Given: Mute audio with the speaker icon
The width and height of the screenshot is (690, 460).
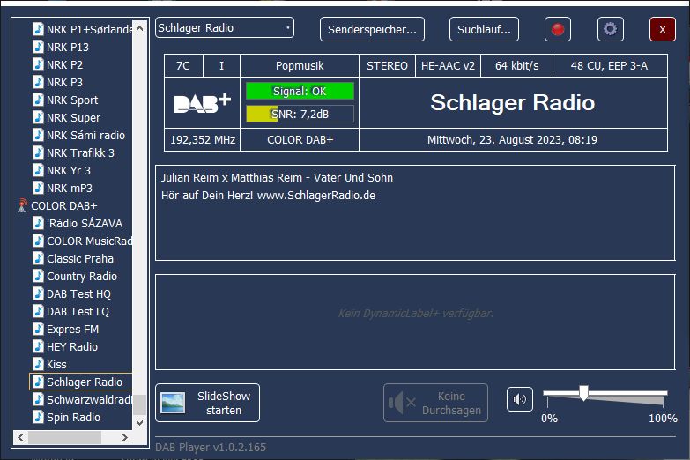Looking at the screenshot, I should (x=520, y=399).
